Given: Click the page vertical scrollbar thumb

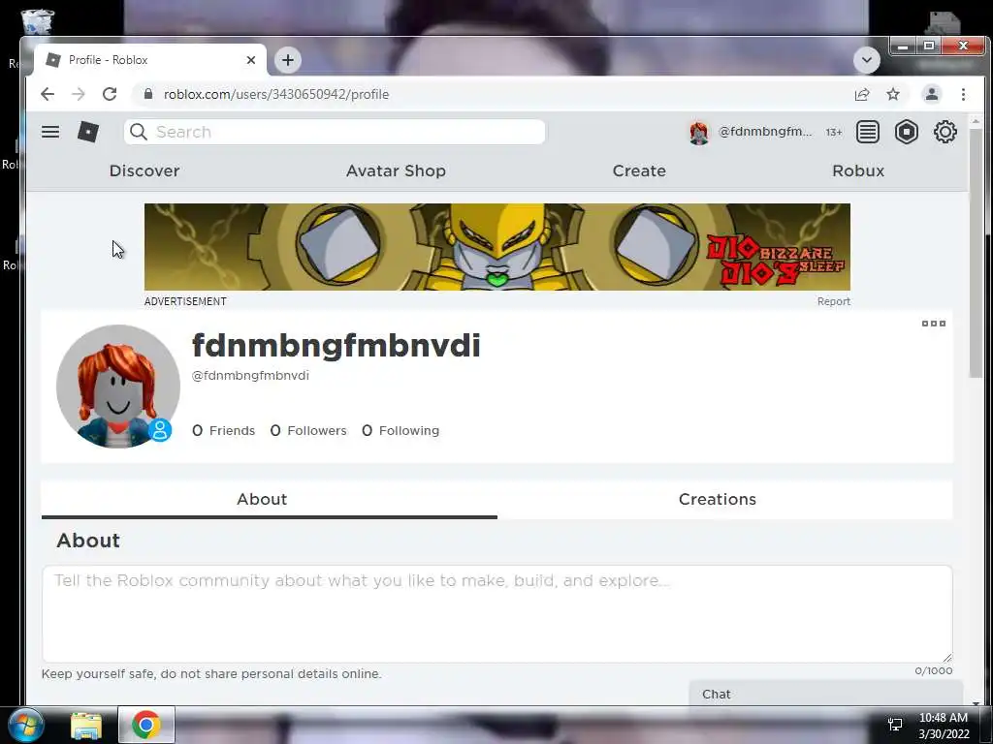Looking at the screenshot, I should click(x=976, y=253).
